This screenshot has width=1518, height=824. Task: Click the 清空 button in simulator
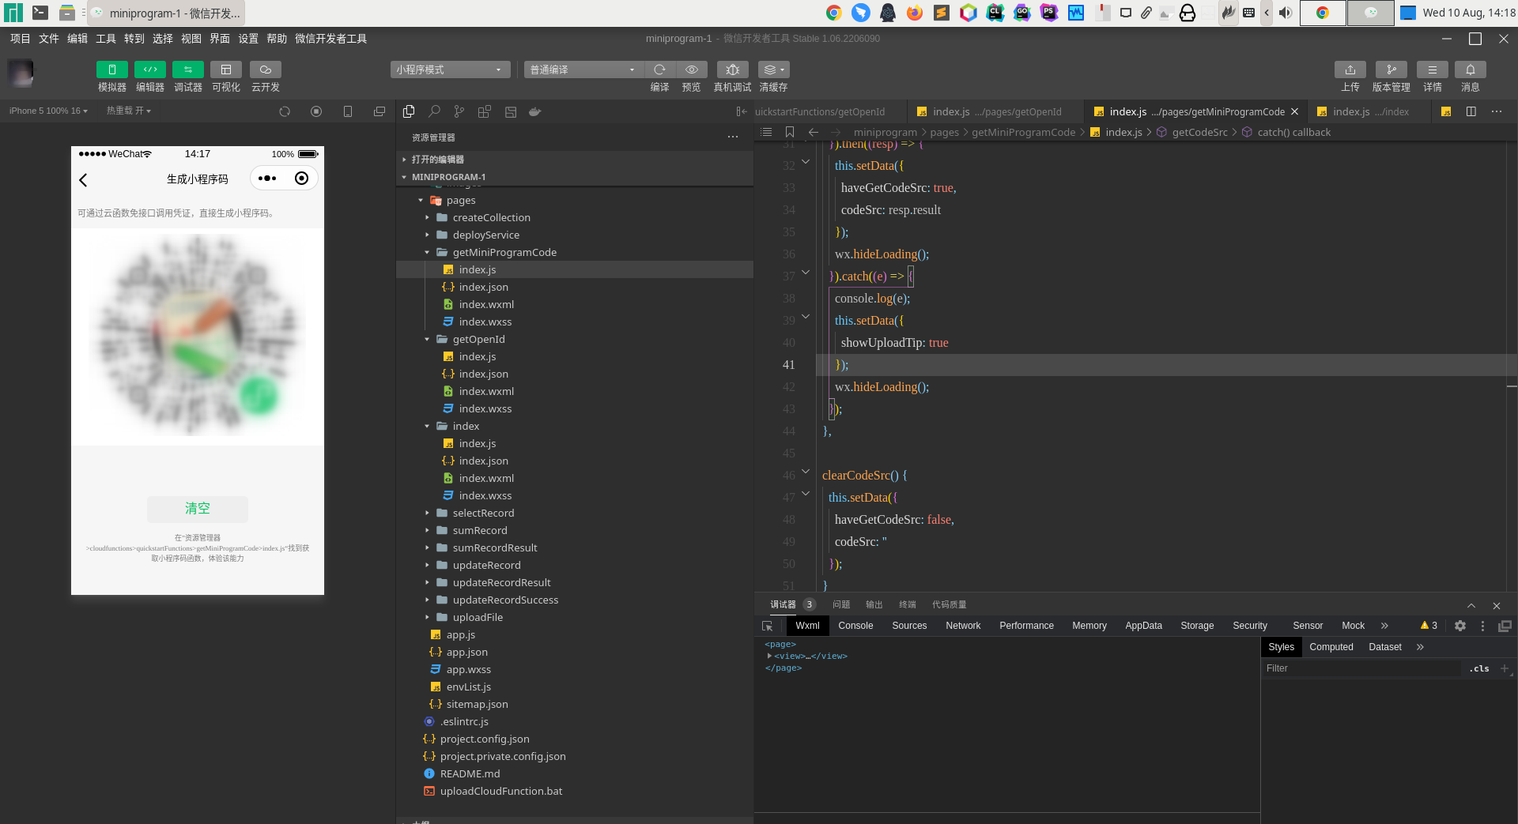click(x=198, y=509)
